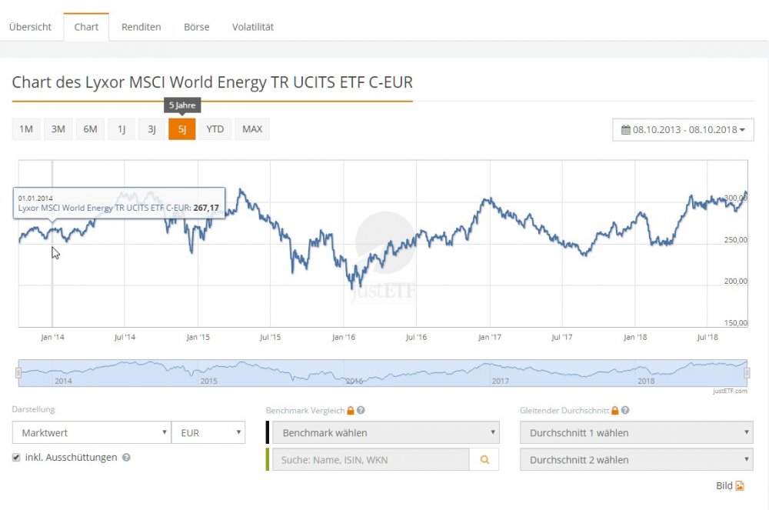This screenshot has height=510, width=769.
Task: Click the lock icon next to Gleitender Durchschnitt
Action: 614,411
